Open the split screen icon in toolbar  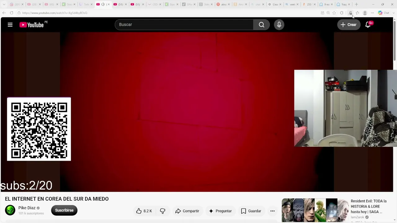(x=322, y=13)
